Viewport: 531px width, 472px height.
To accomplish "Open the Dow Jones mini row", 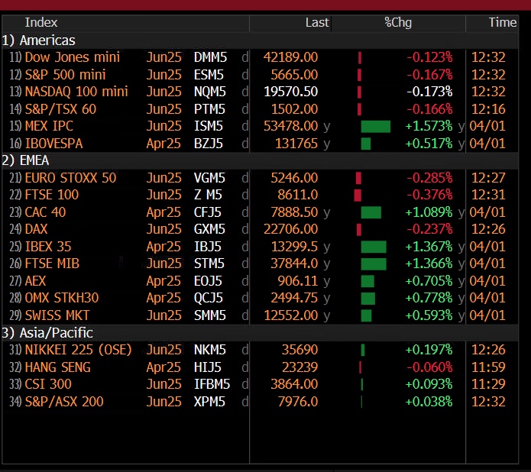I will pos(260,57).
